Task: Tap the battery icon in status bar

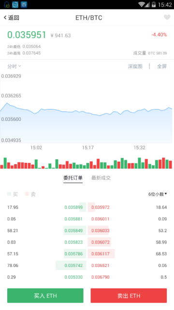Action: pos(154,4)
